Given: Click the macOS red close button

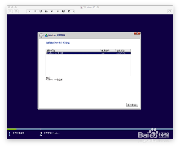Looking at the screenshot, I should (x=9, y=7).
